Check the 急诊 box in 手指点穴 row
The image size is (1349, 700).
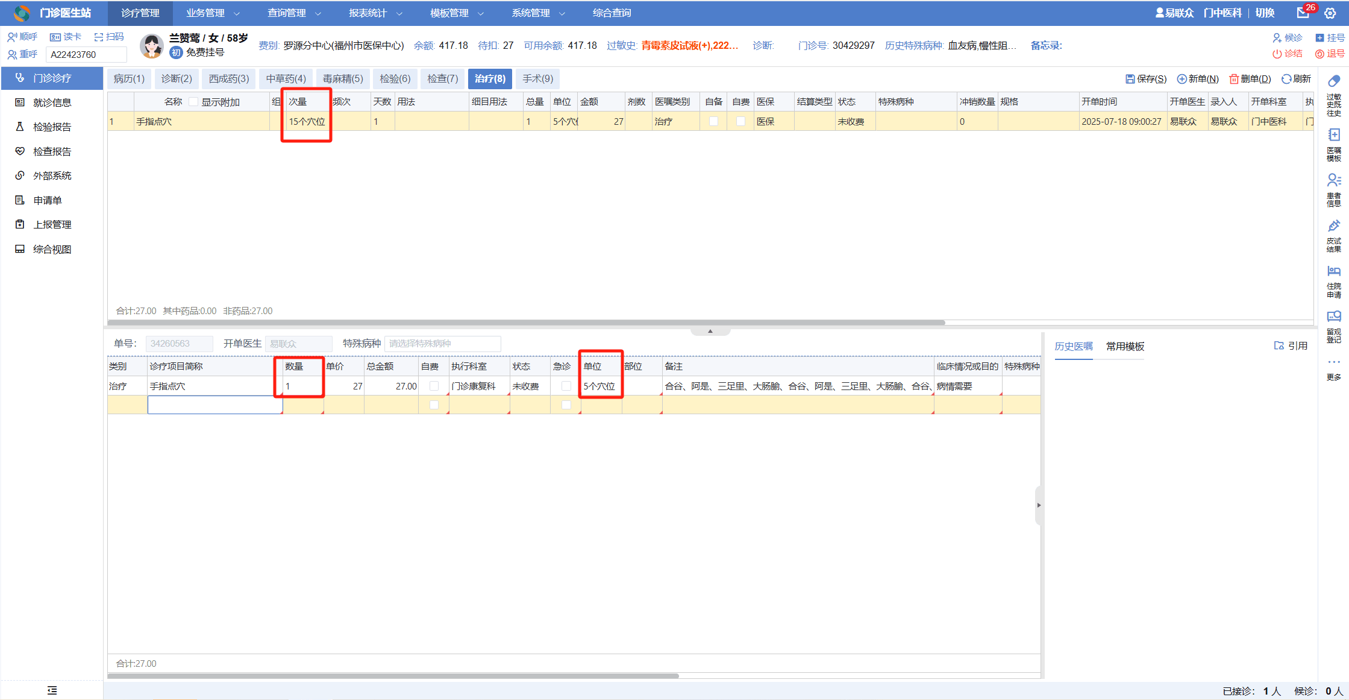(565, 386)
